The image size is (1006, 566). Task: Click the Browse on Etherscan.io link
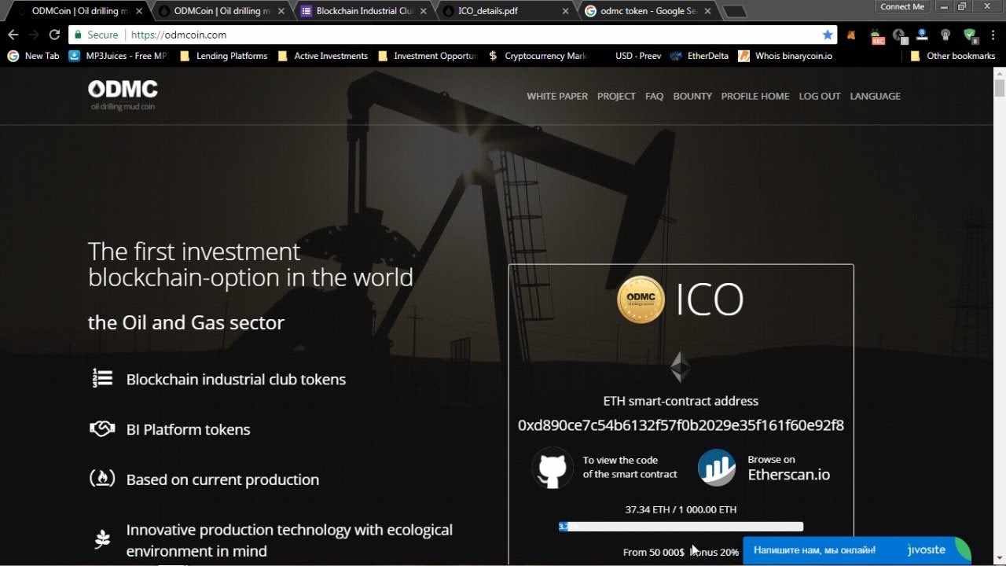(x=788, y=467)
